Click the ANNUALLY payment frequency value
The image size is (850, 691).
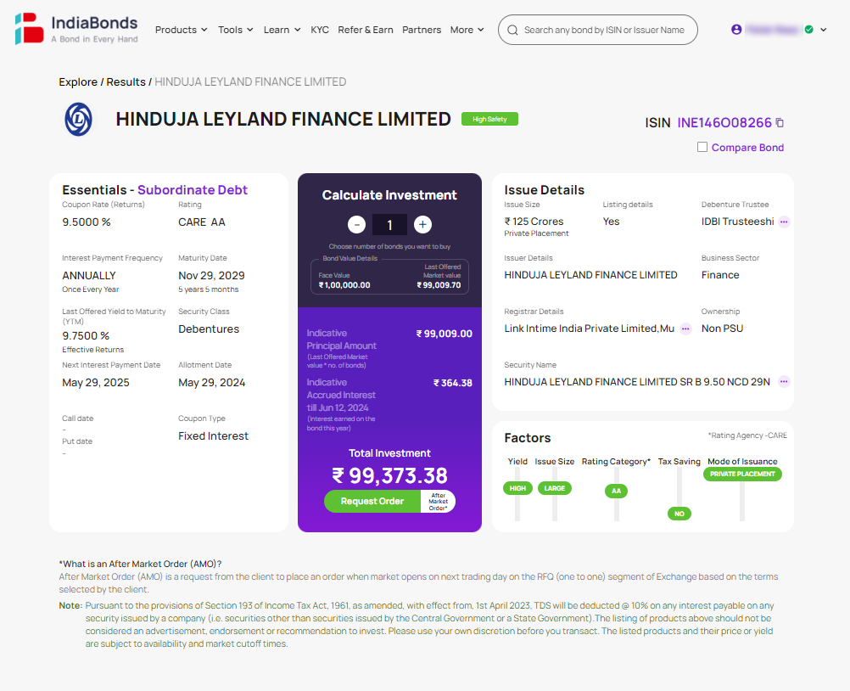89,276
